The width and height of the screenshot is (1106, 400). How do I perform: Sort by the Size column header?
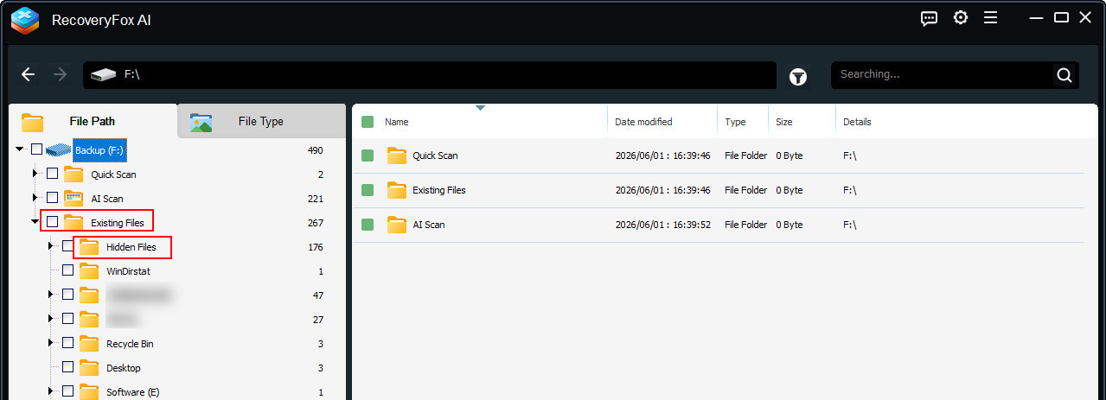(783, 122)
